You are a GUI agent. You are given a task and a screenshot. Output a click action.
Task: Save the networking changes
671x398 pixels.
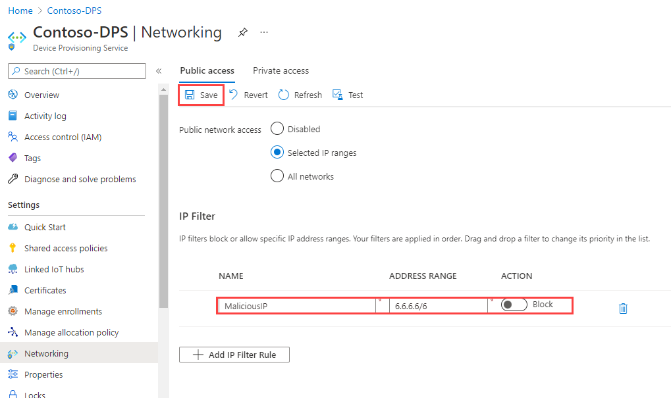201,94
